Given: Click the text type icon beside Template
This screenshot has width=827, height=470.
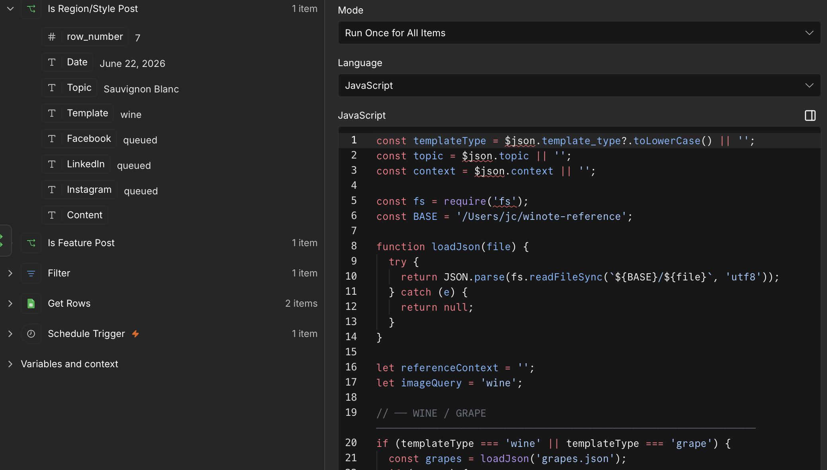Looking at the screenshot, I should tap(52, 113).
